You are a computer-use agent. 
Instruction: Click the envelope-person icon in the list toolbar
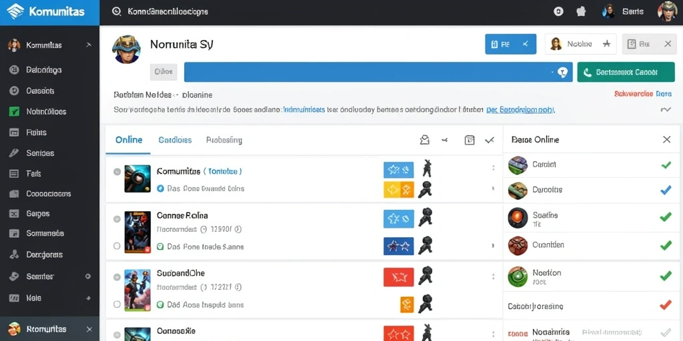pyautogui.click(x=424, y=140)
